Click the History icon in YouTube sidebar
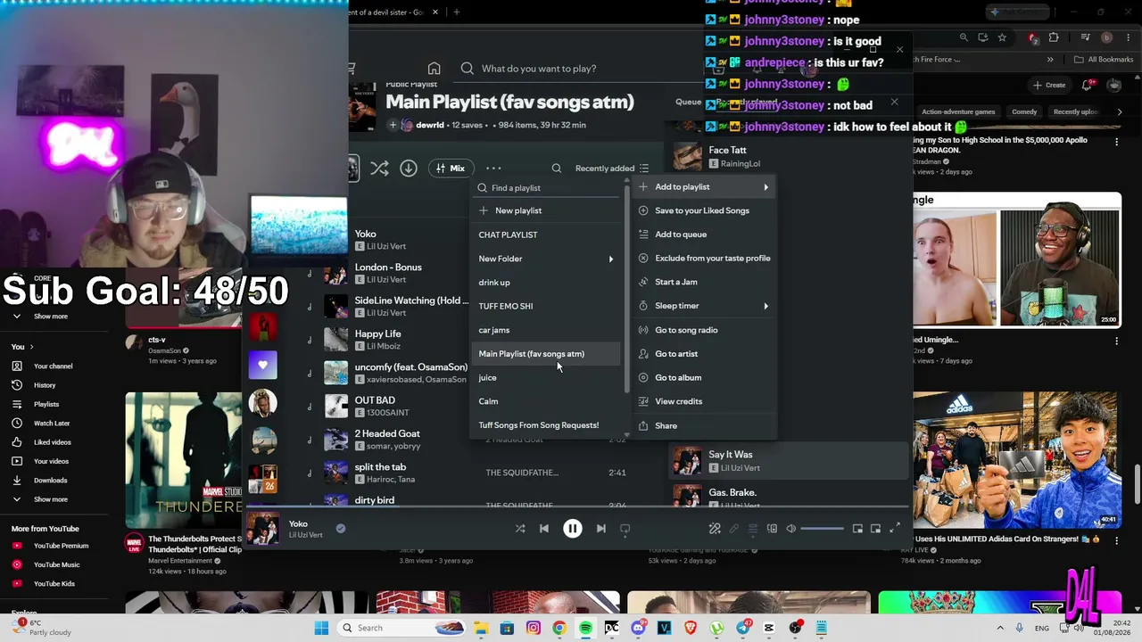 tap(16, 385)
